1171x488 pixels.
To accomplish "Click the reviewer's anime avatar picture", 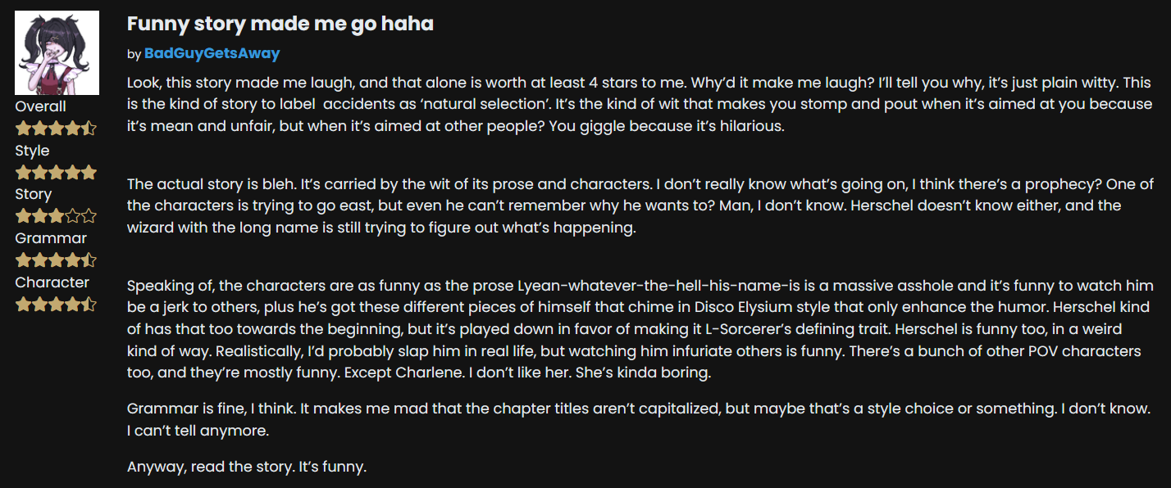I will [x=57, y=52].
